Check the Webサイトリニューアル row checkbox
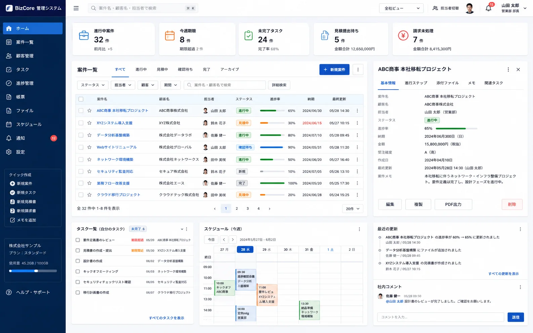Screen dimensions: 533x333 (81, 147)
